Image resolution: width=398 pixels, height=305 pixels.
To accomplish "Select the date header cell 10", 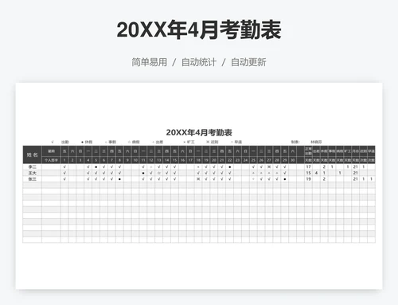I will 135,160.
